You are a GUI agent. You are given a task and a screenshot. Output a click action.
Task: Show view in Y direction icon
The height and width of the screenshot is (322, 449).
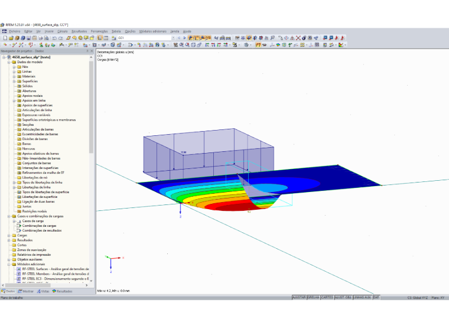pyautogui.click(x=213, y=45)
